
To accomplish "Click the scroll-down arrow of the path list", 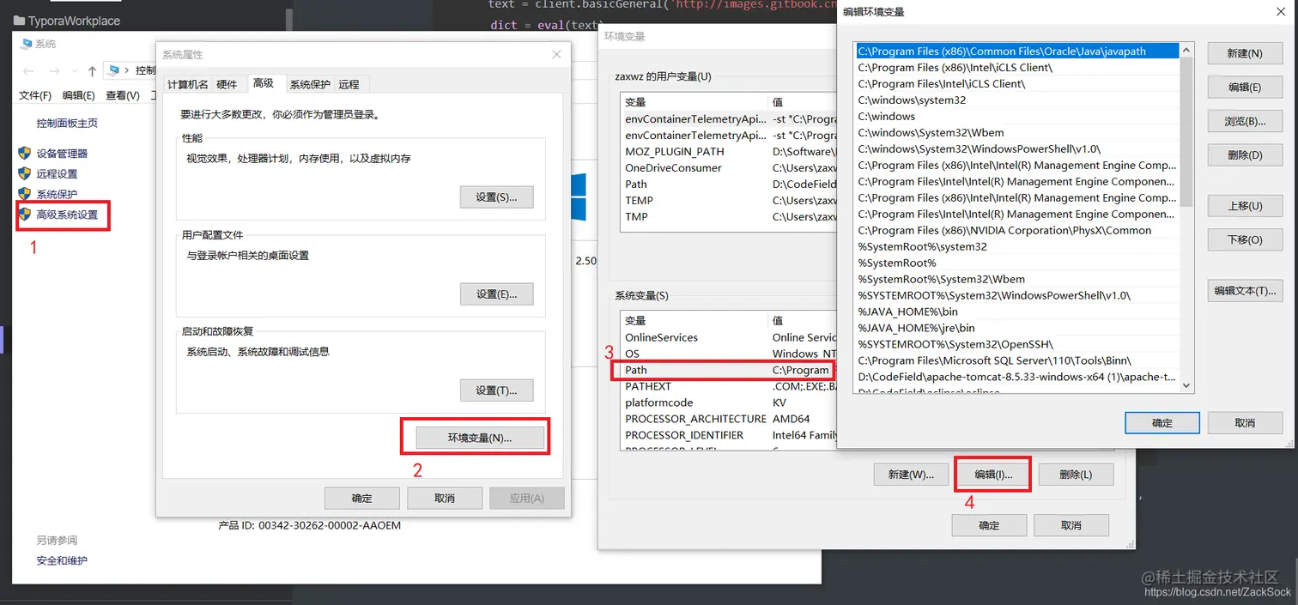I will [x=1186, y=385].
